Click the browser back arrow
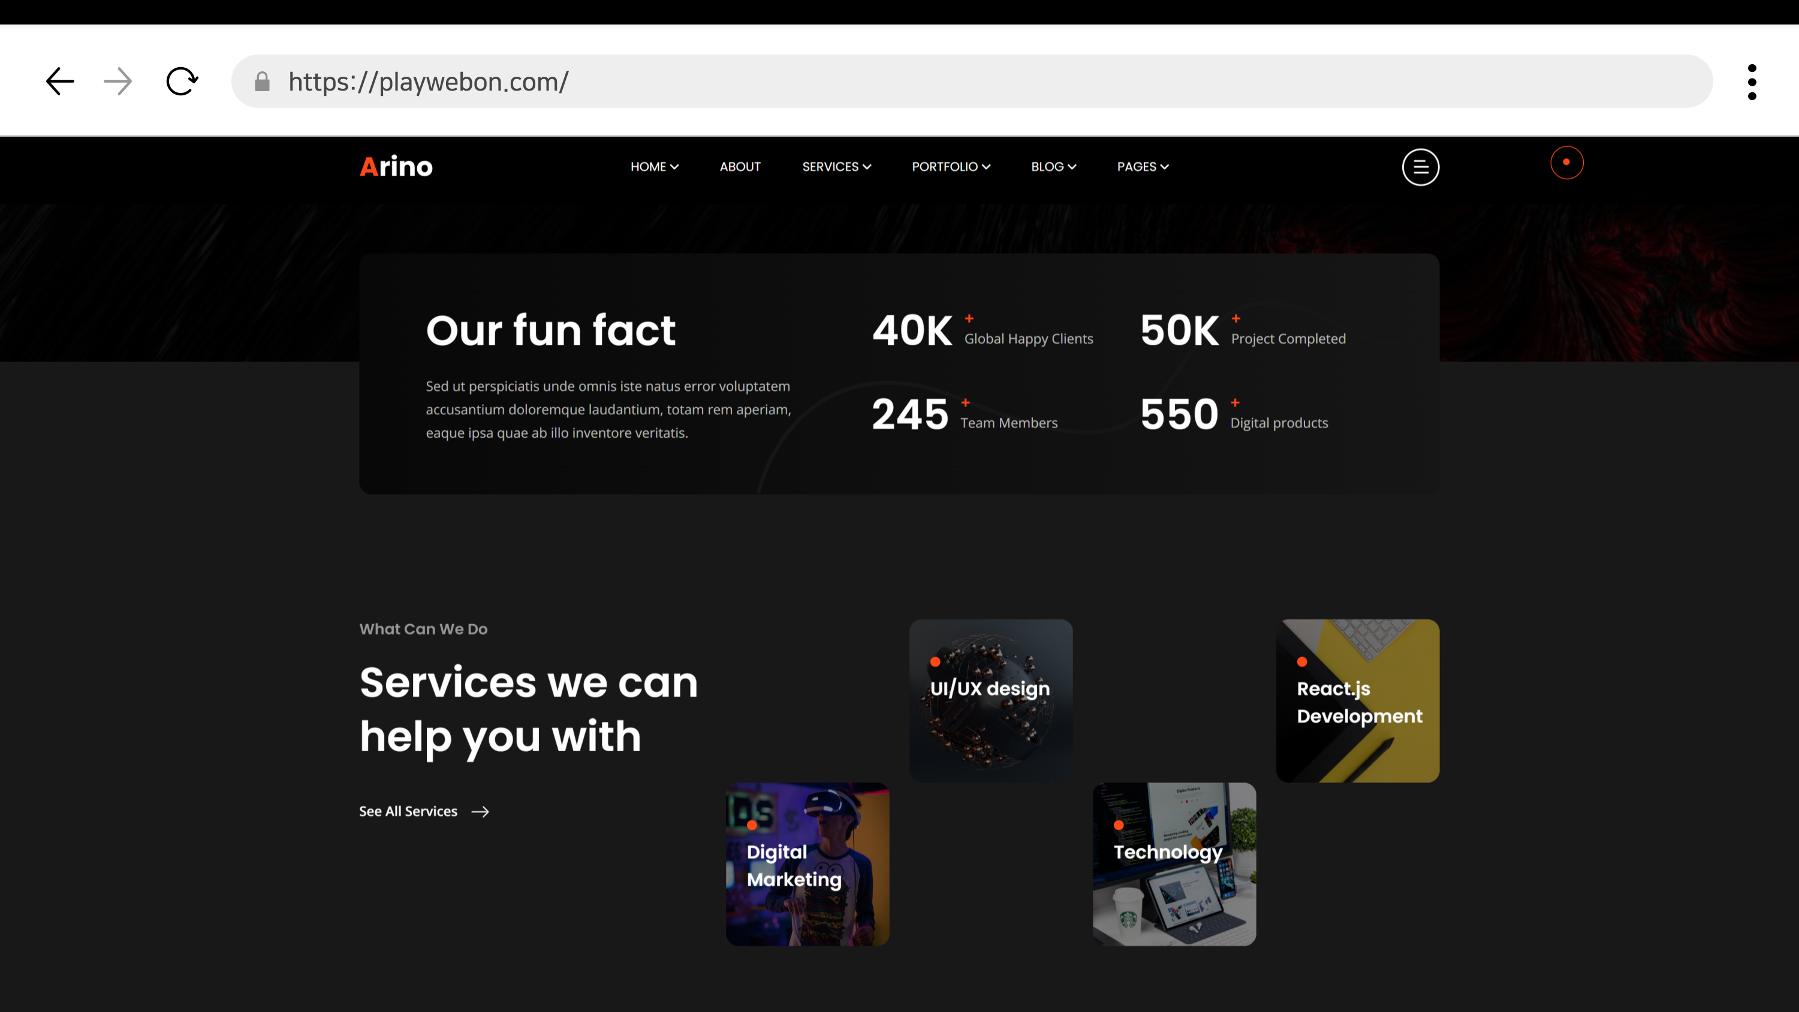 point(60,81)
